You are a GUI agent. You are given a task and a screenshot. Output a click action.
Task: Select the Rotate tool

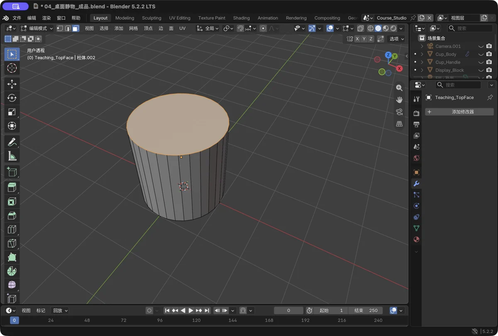pyautogui.click(x=12, y=98)
